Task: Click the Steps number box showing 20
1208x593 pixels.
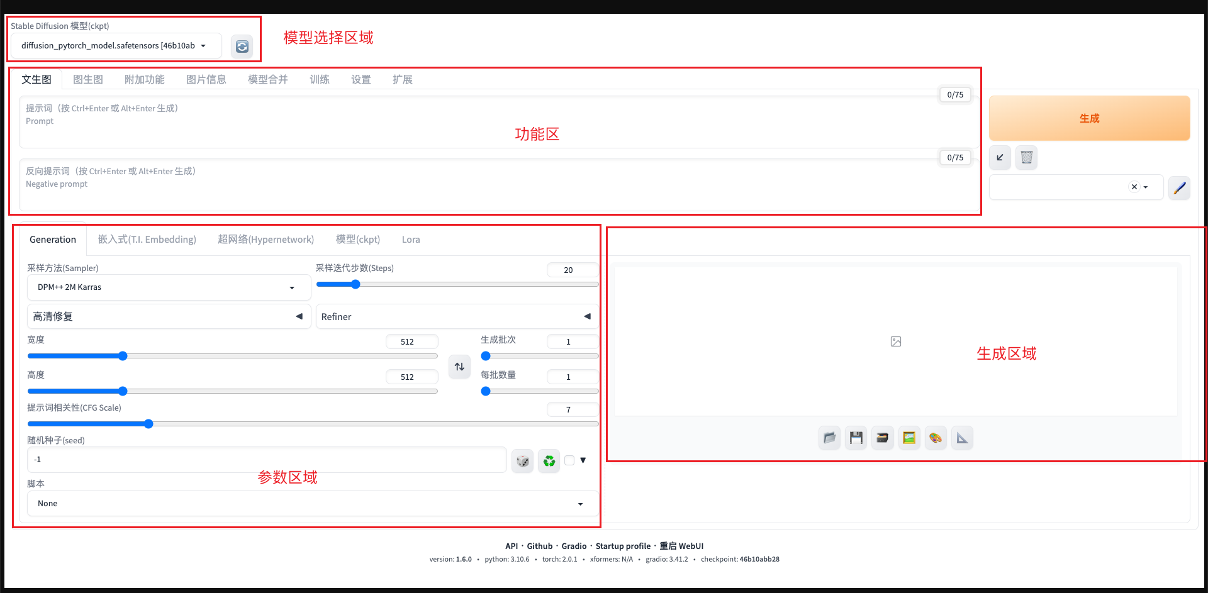Action: (x=573, y=270)
